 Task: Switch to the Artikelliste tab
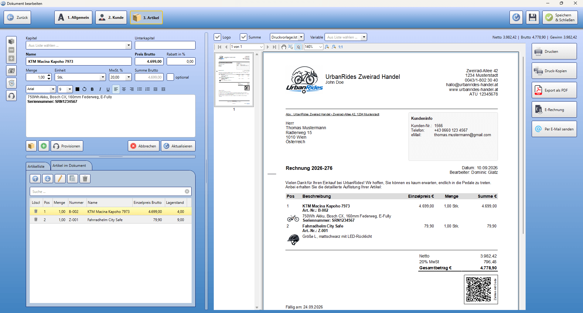36,166
